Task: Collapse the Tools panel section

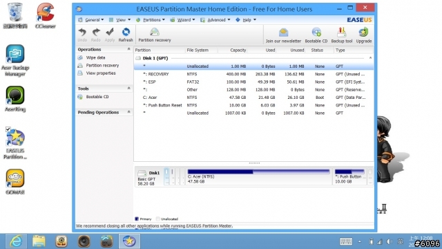Action: [129, 89]
